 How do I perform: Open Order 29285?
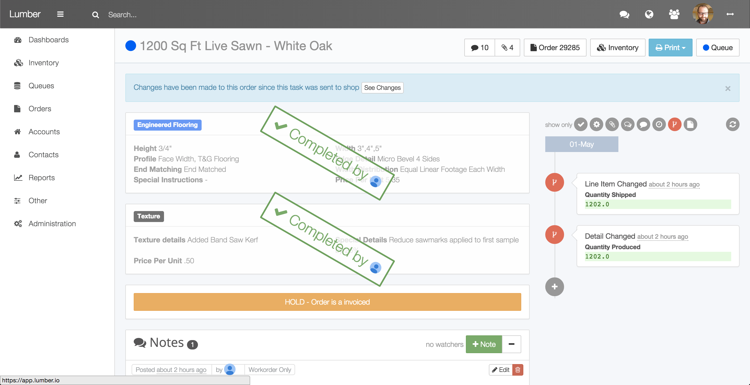click(555, 48)
